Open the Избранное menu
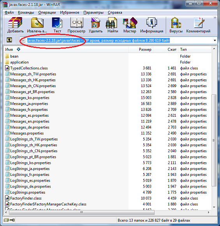This screenshot has width=220, height=226. (70, 12)
